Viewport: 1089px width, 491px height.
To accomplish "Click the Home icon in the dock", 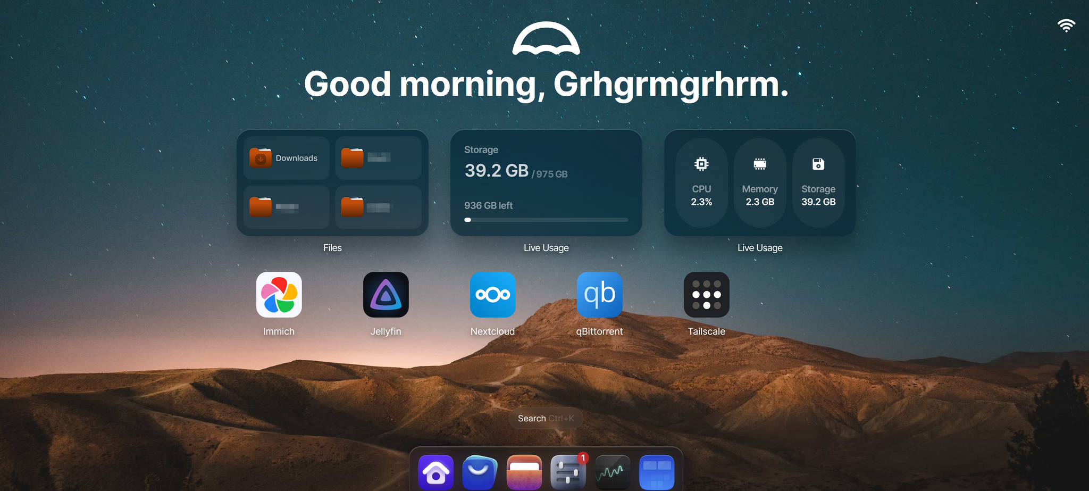I will click(x=435, y=472).
